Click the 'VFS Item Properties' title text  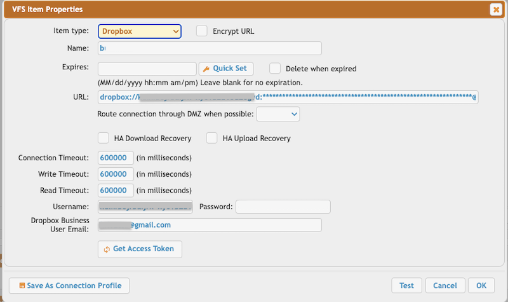tap(47, 10)
